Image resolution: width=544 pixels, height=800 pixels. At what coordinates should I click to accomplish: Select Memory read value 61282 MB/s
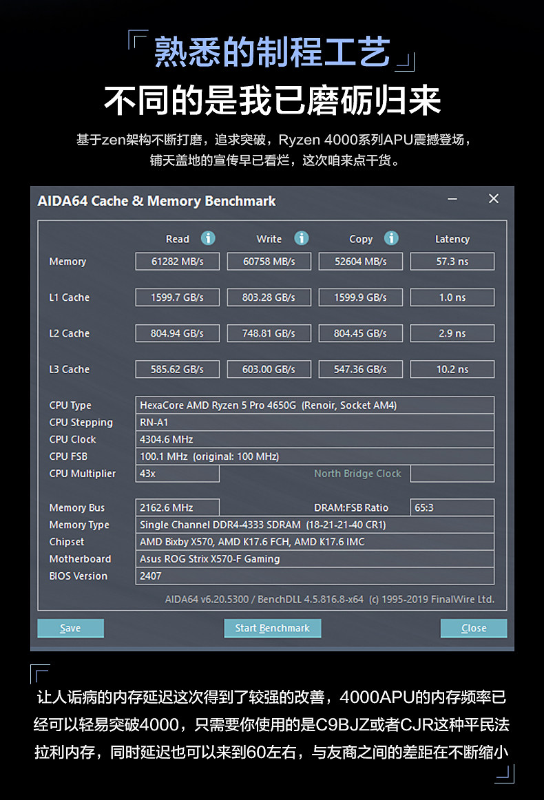click(x=178, y=261)
